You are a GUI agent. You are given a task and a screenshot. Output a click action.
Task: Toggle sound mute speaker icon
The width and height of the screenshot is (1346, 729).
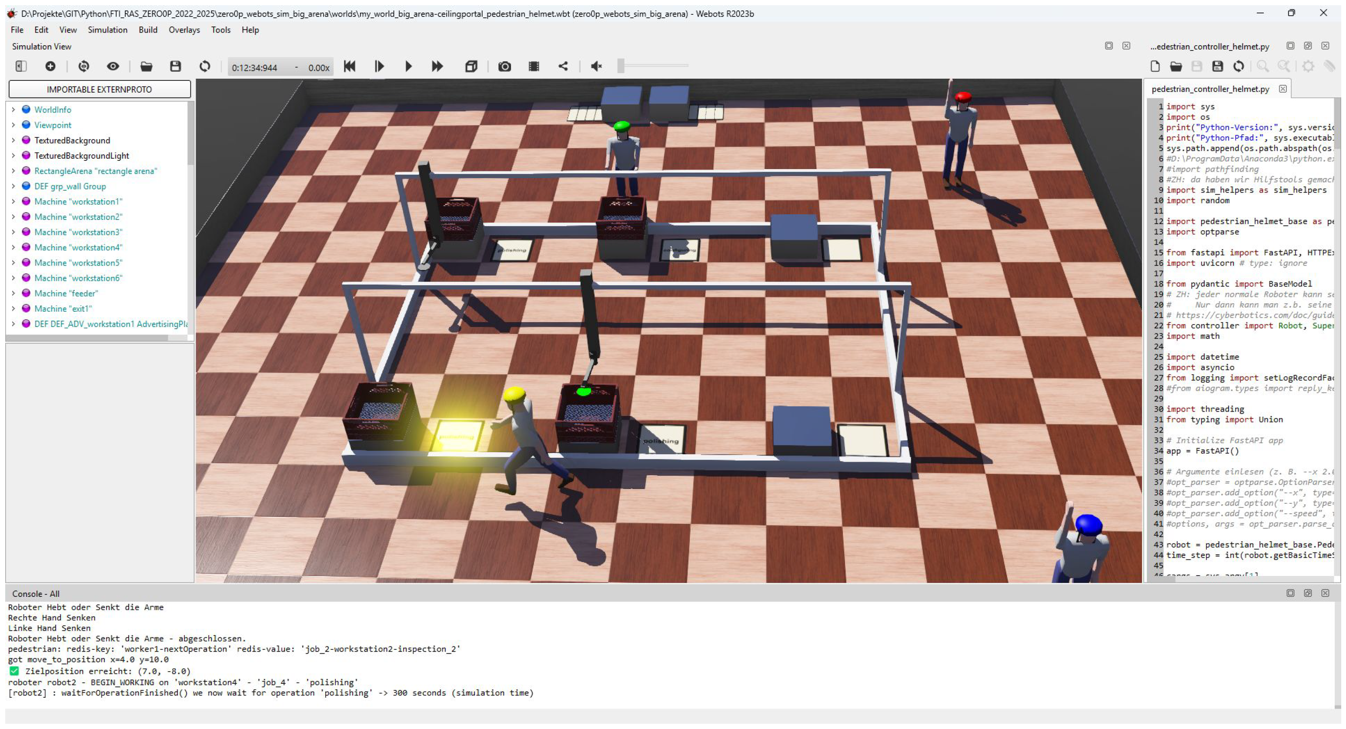(x=596, y=67)
